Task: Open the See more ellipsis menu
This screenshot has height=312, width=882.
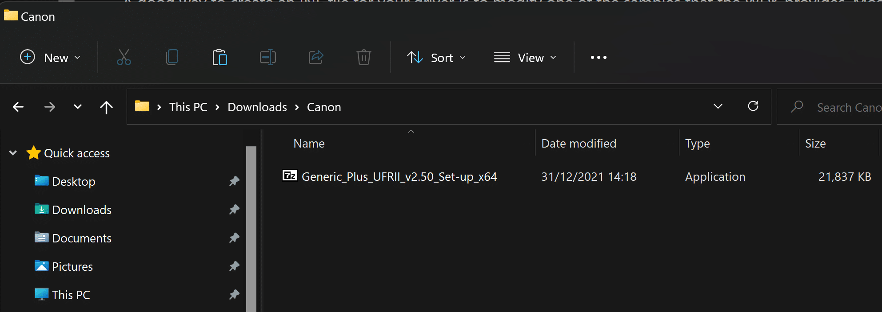Action: click(x=598, y=57)
